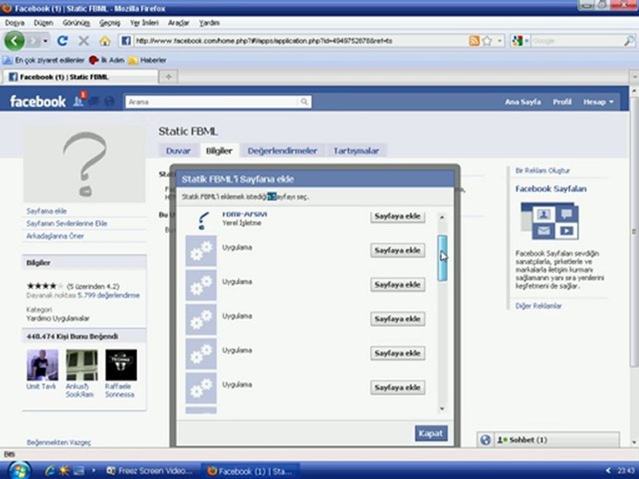Viewport: 639px width, 479px height.
Task: Switch to Freez Screen Video taskbar item
Action: [x=149, y=471]
